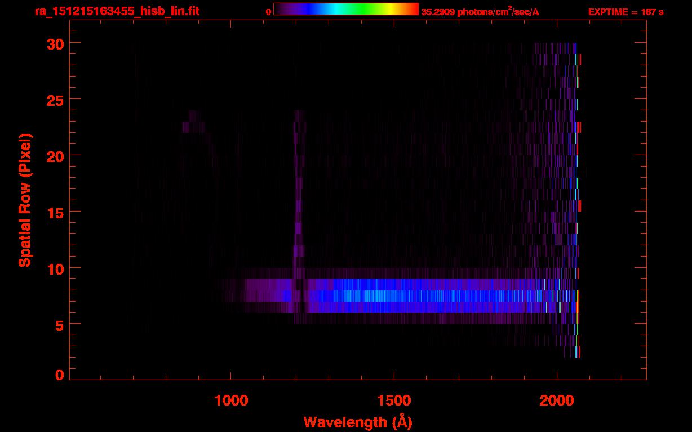Click the colorbar minimum value 0
The image size is (692, 432).
click(x=268, y=12)
